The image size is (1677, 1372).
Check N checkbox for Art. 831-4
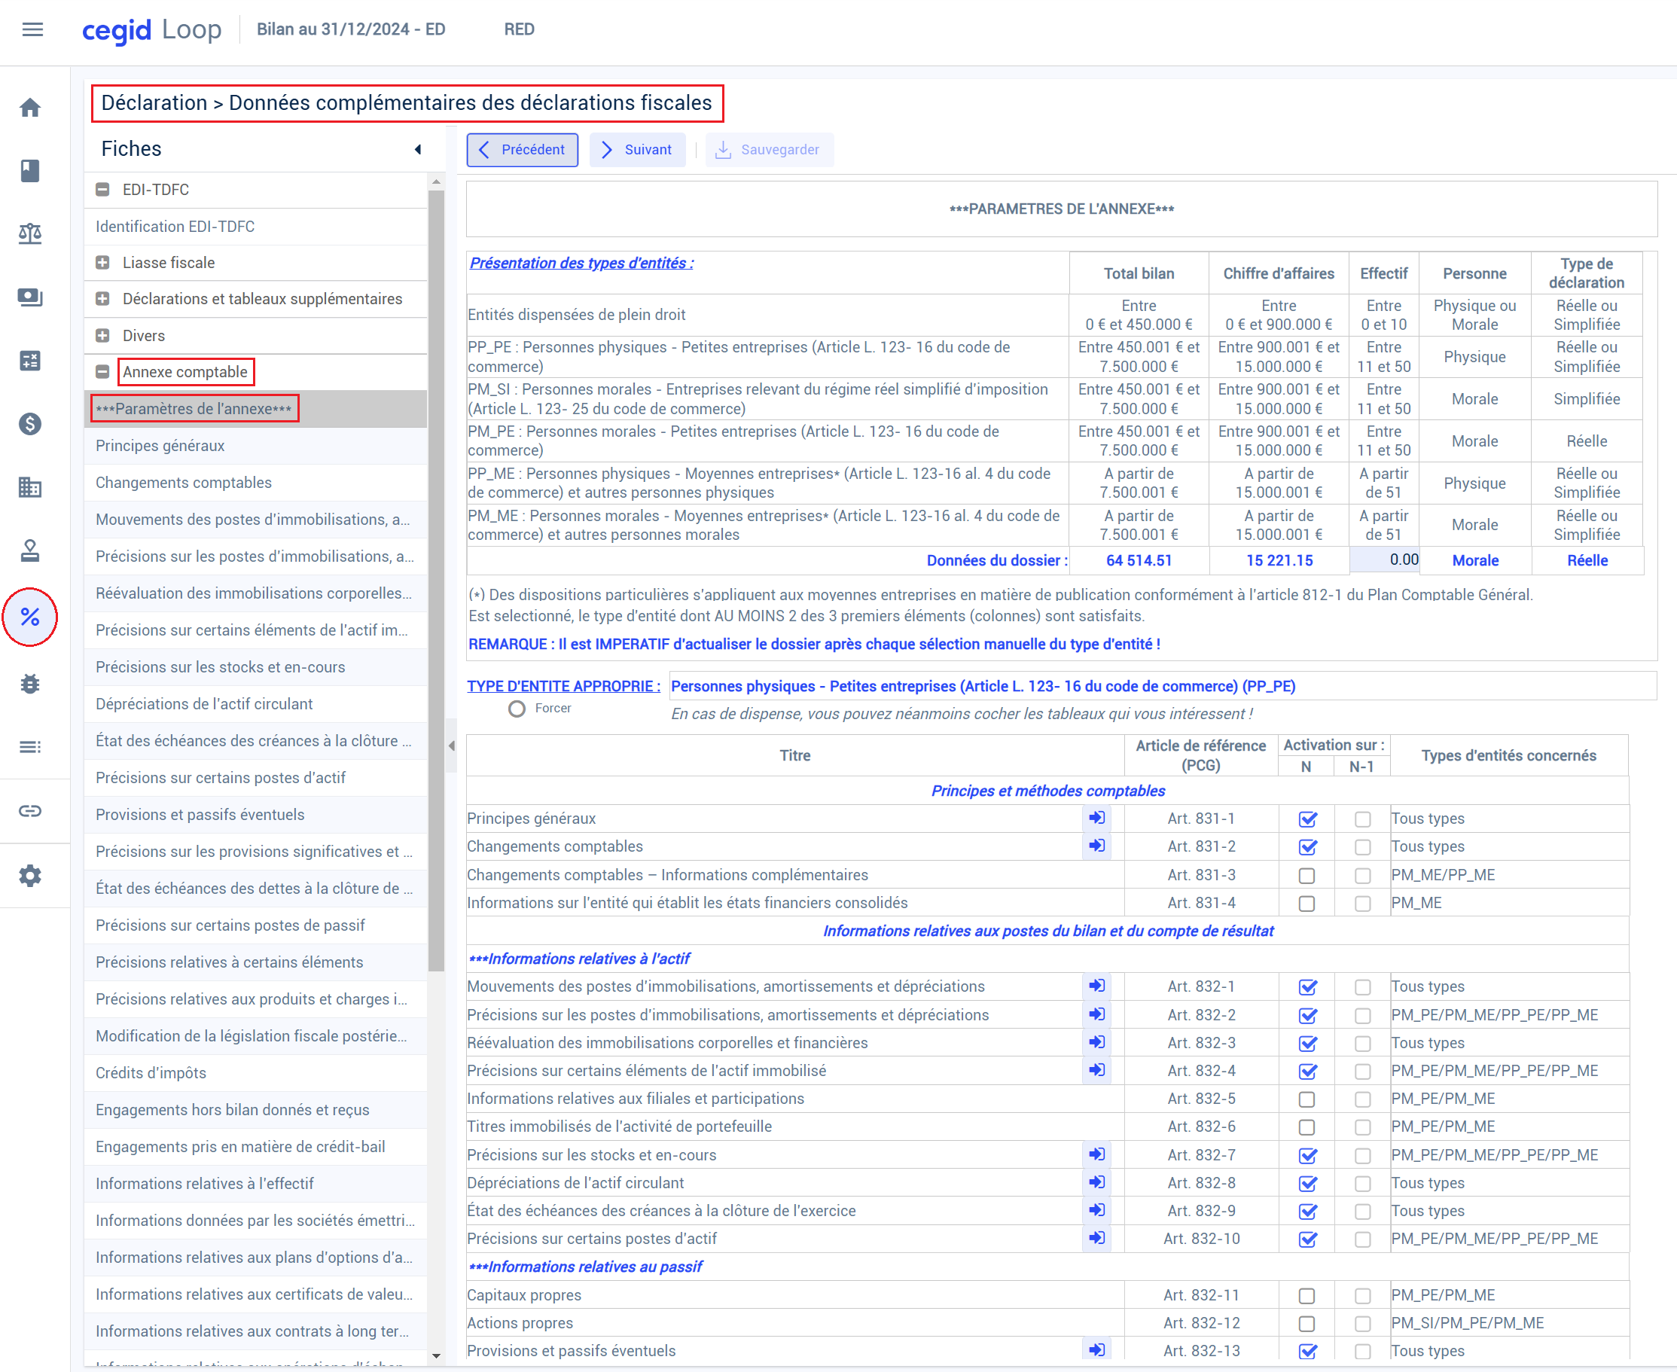1307,904
